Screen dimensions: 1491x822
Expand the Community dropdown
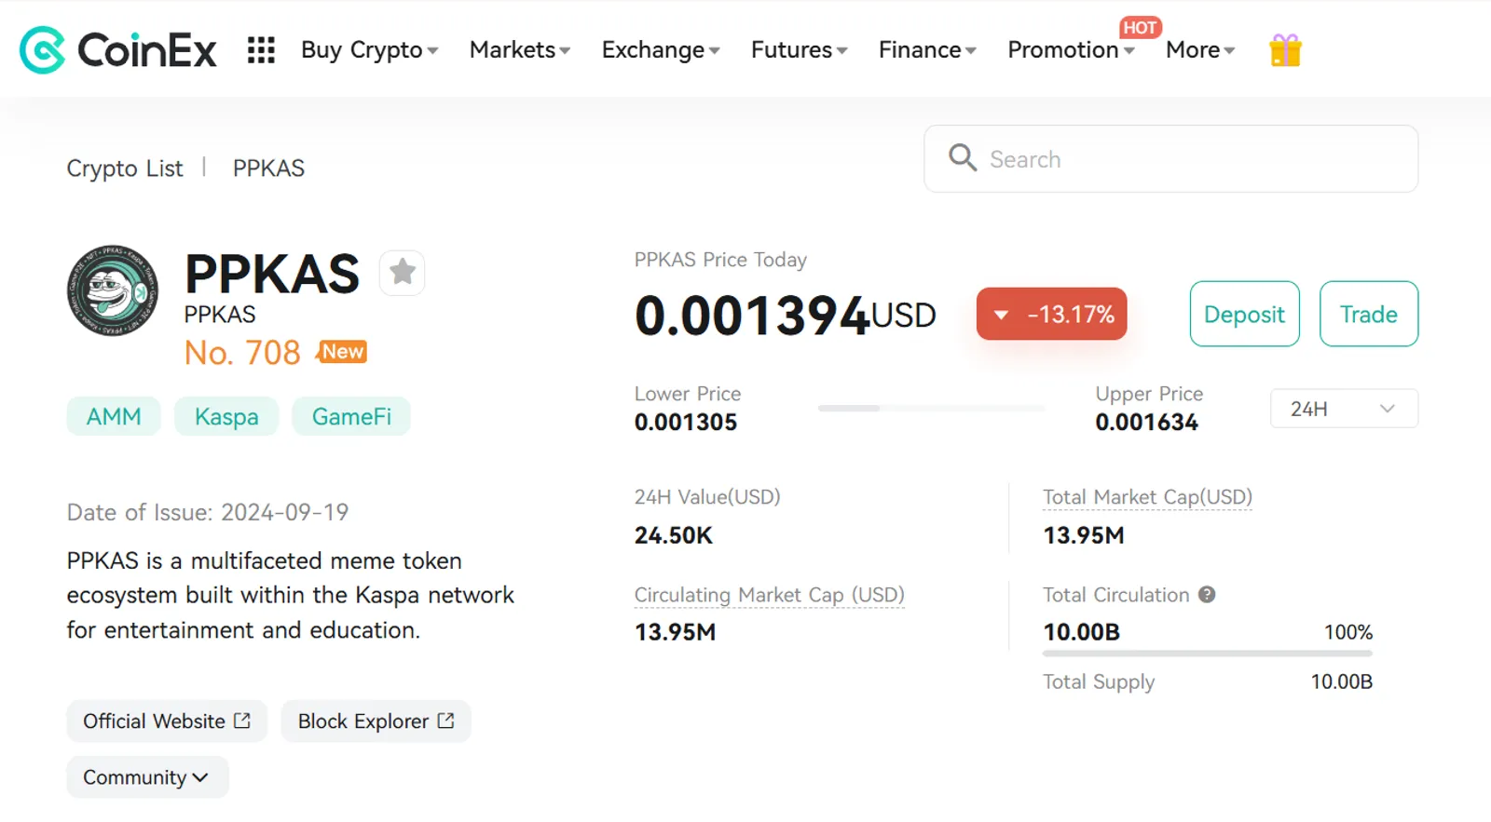point(147,777)
